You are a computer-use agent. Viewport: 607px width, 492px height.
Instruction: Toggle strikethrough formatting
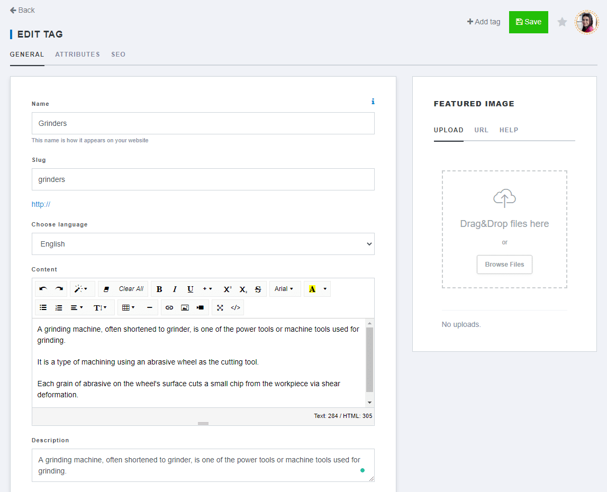(258, 289)
